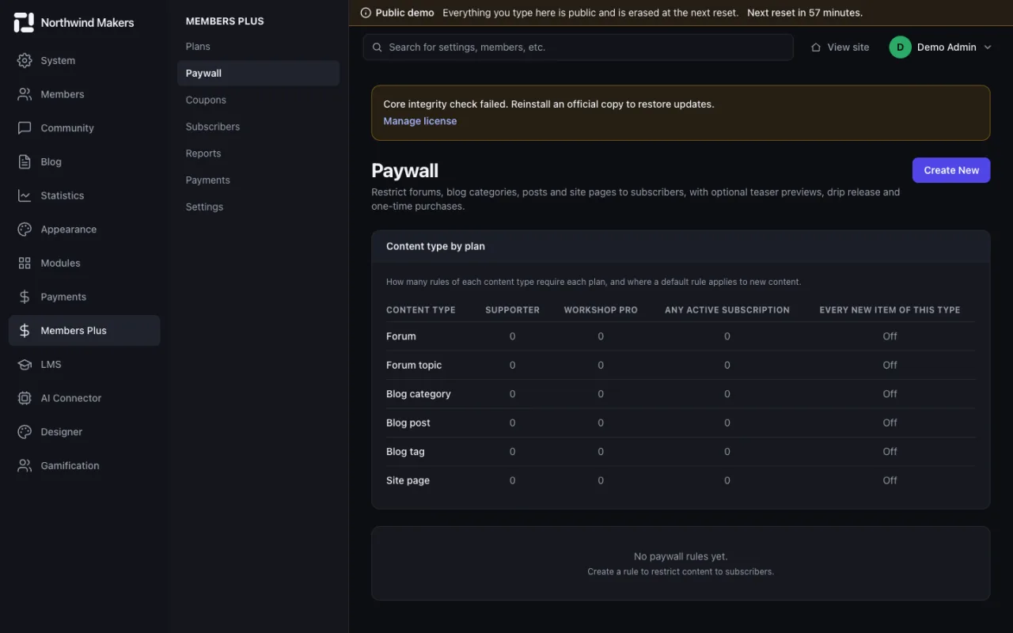Image resolution: width=1013 pixels, height=633 pixels.
Task: Click the Blog category row label
Action: click(x=418, y=394)
